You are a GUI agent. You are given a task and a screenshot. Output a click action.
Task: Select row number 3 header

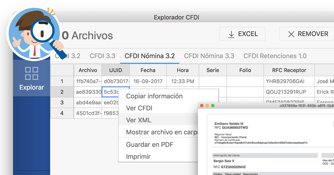62,102
